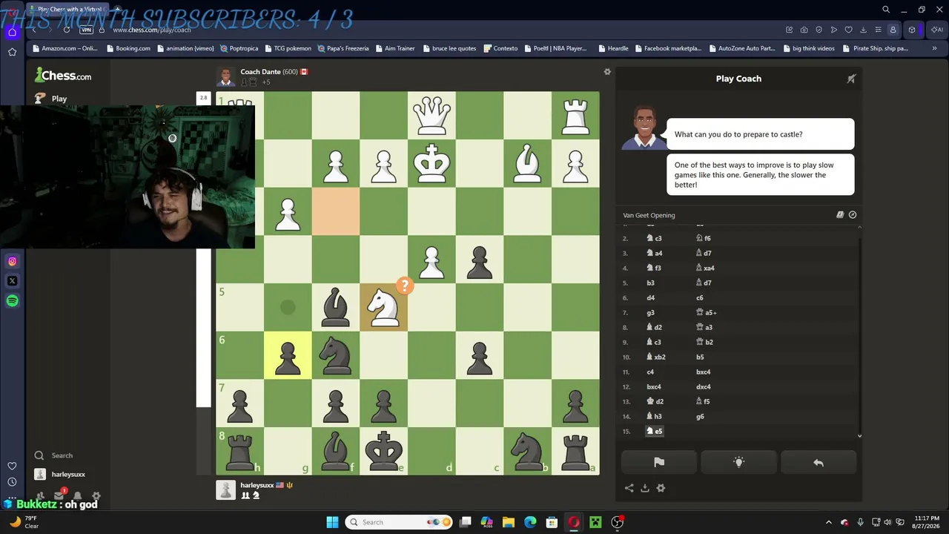Click harleysuxx player name below the board

(x=257, y=485)
